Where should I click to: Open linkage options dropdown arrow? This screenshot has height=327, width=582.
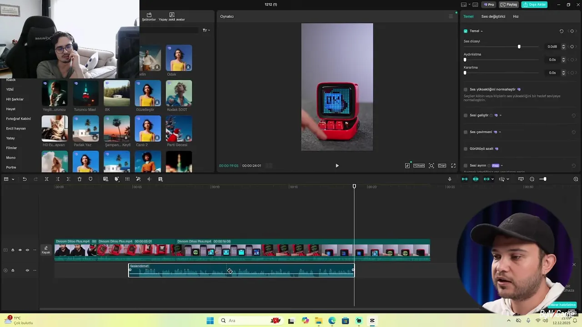click(x=492, y=179)
